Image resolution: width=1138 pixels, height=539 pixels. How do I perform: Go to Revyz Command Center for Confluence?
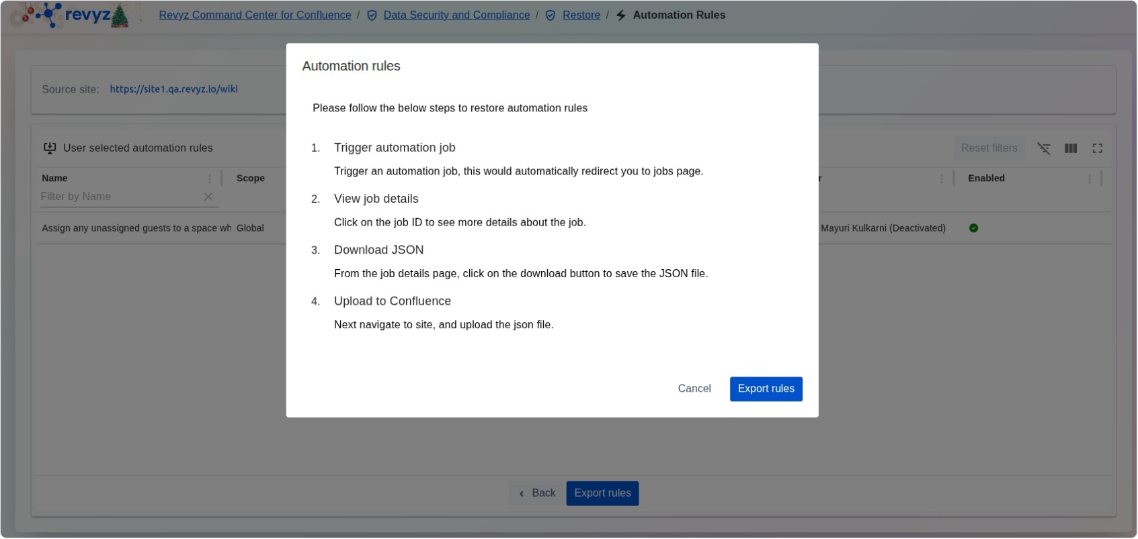coord(255,15)
